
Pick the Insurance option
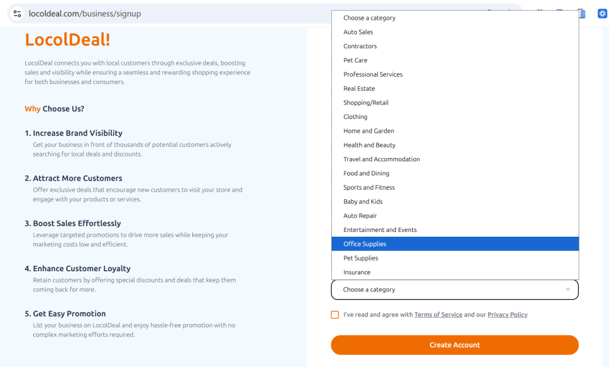[356, 272]
